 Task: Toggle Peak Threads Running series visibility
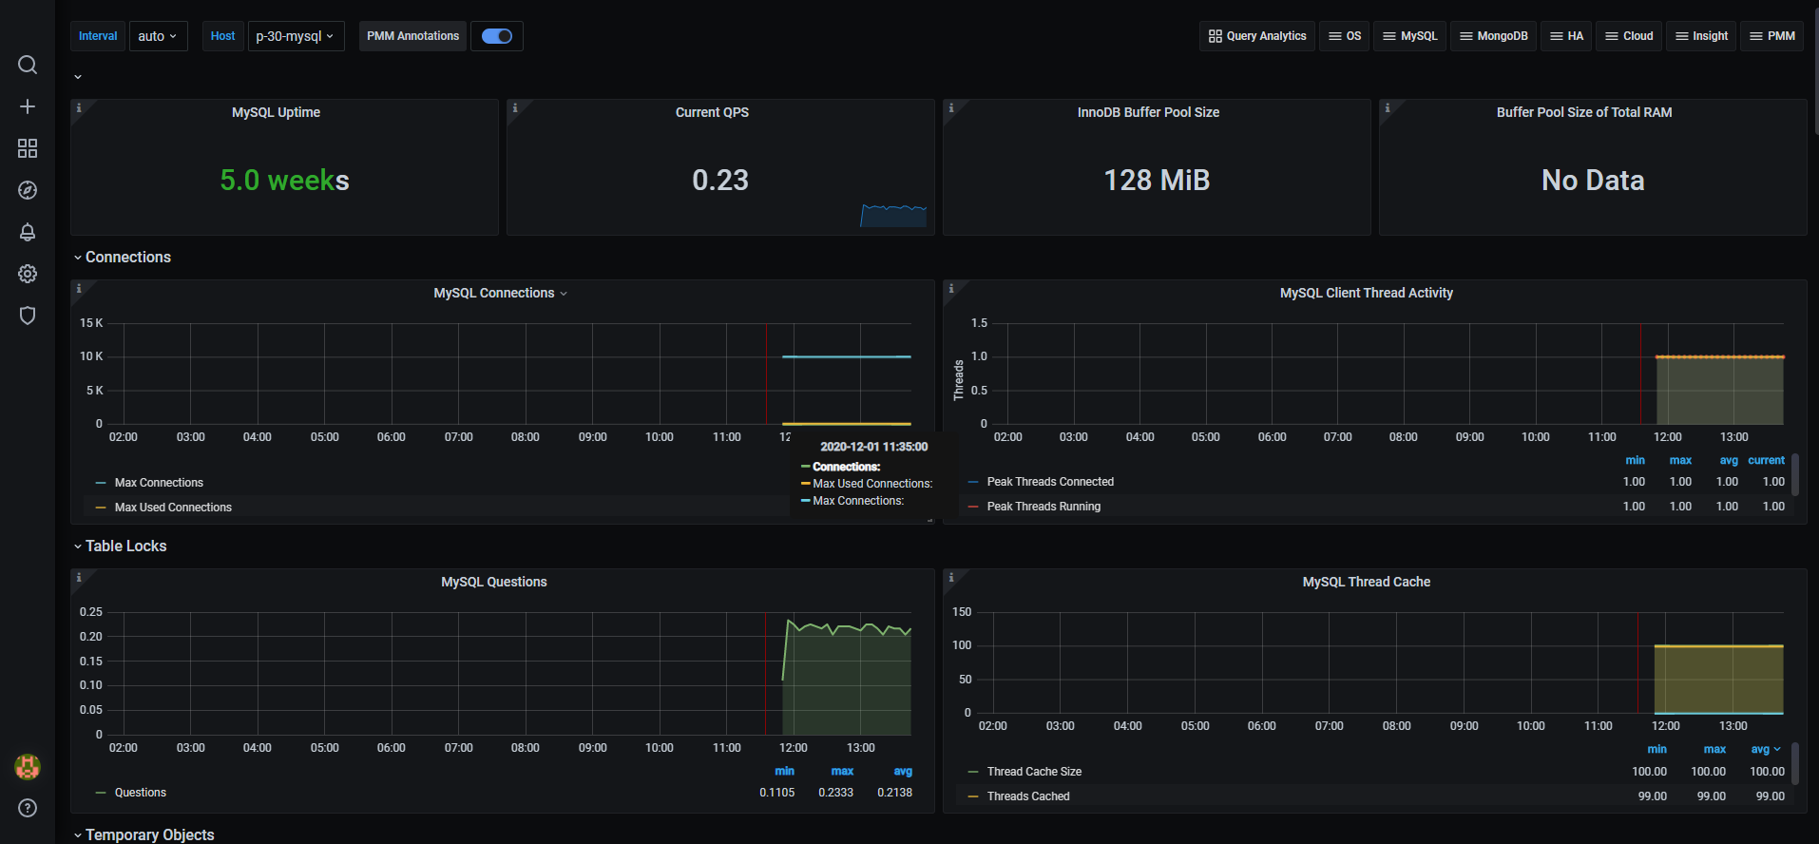pyautogui.click(x=1044, y=507)
